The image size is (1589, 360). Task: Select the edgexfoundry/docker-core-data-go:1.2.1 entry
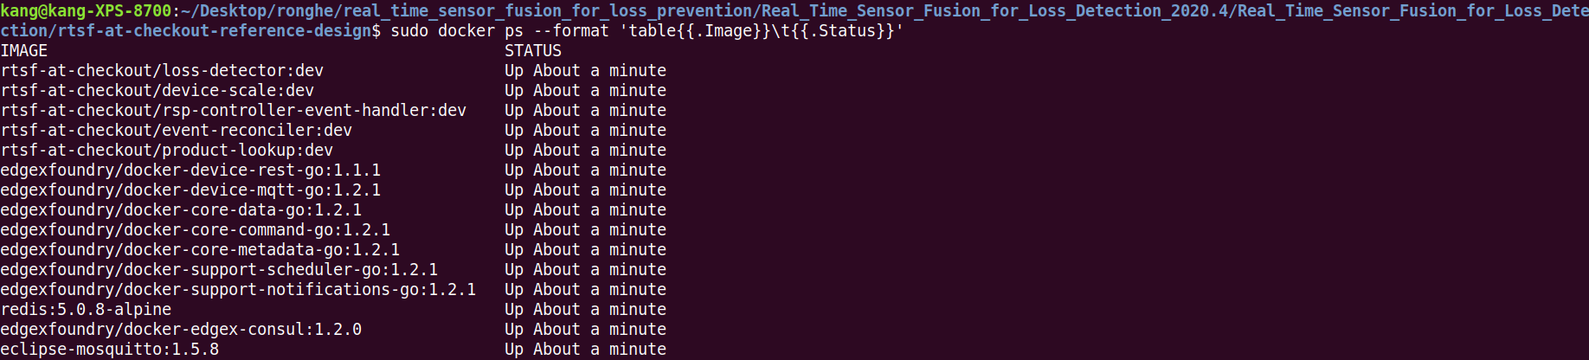click(181, 210)
